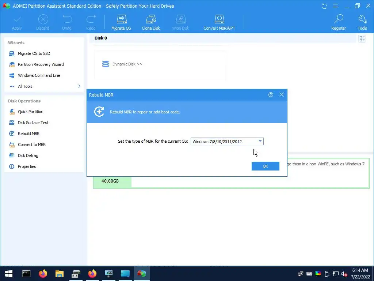Click the Disk 0 heading
This screenshot has height=281, width=374.
point(101,38)
